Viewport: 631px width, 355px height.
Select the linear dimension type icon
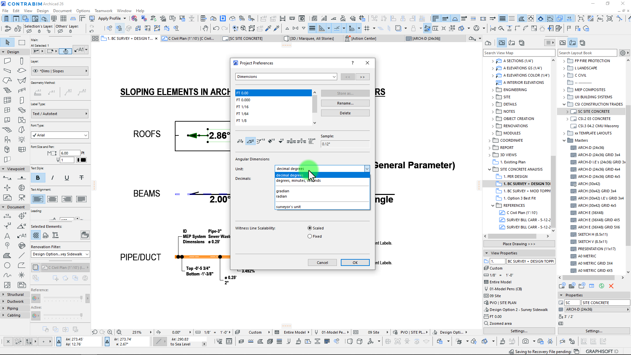pyautogui.click(x=240, y=141)
